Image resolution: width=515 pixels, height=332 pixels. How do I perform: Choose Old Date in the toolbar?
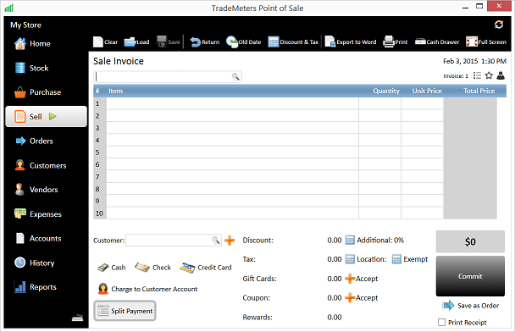coord(243,42)
